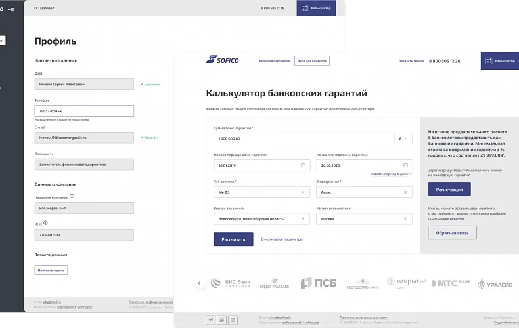Clear Новосибирск customer region field

coord(303,219)
